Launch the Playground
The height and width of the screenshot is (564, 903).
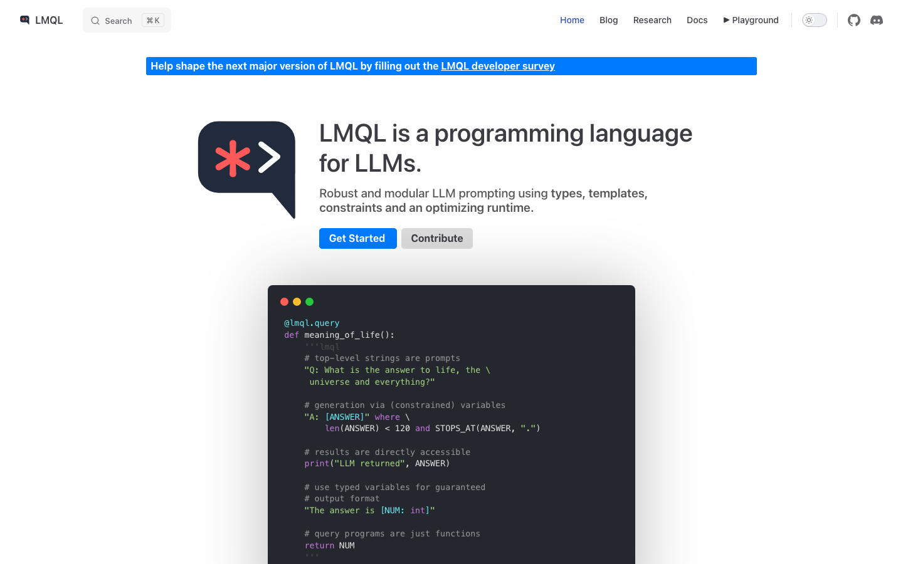751,20
